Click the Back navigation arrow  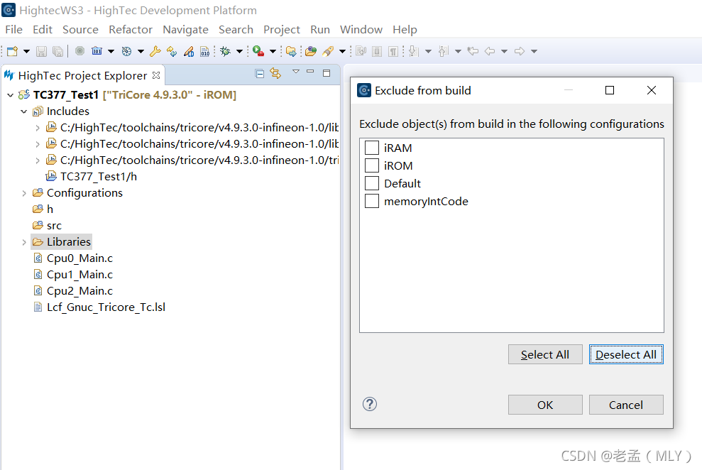490,51
